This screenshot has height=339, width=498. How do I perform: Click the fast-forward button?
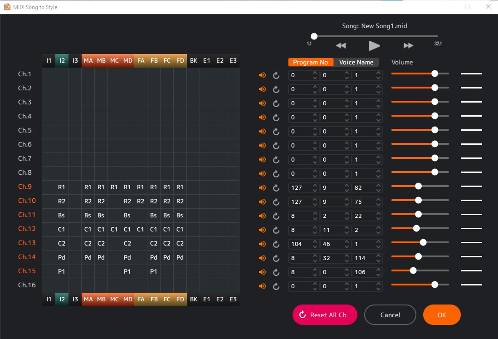(408, 45)
